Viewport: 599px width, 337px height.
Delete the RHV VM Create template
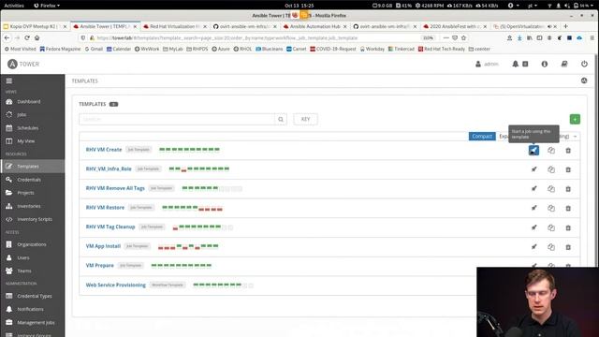pos(568,150)
